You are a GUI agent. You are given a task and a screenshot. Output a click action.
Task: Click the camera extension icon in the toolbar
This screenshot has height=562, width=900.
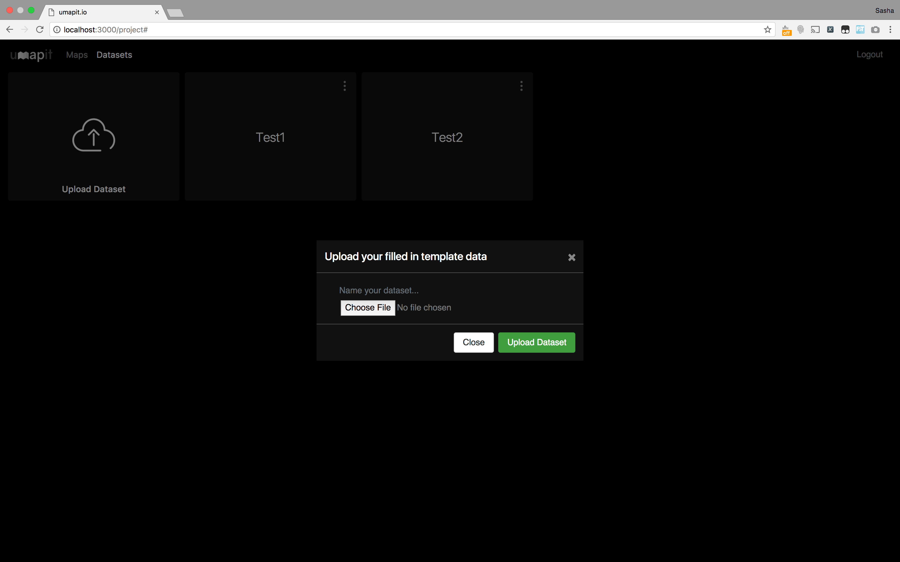coord(875,29)
